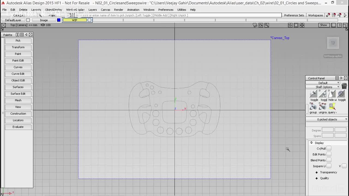Toggle the Cv/Hull checkbox
Screen dimensions: 349x196
pyautogui.click(x=329, y=148)
